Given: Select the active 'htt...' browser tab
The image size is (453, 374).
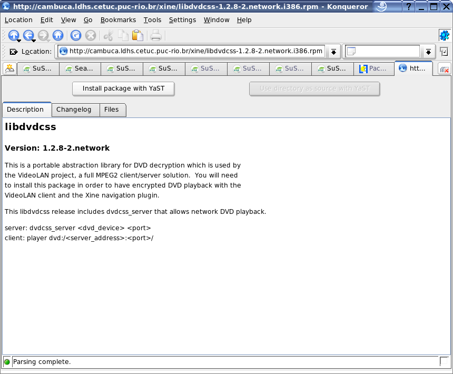Looking at the screenshot, I should [413, 68].
